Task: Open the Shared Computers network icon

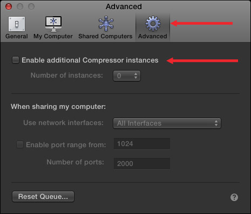Action: tap(106, 24)
